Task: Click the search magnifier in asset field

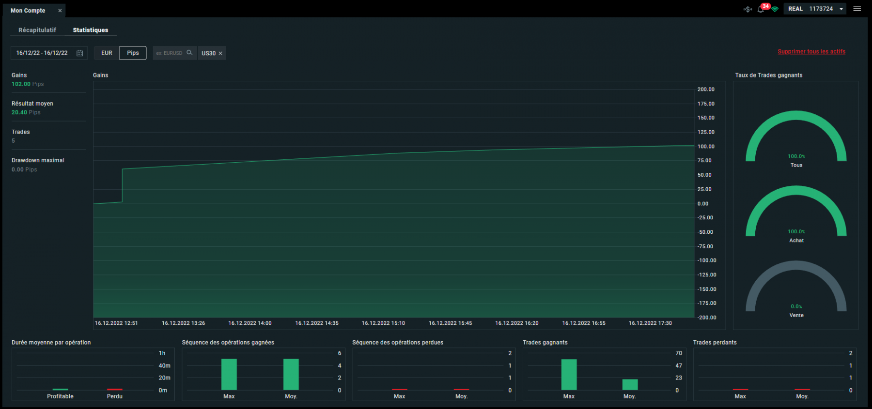Action: [x=189, y=53]
